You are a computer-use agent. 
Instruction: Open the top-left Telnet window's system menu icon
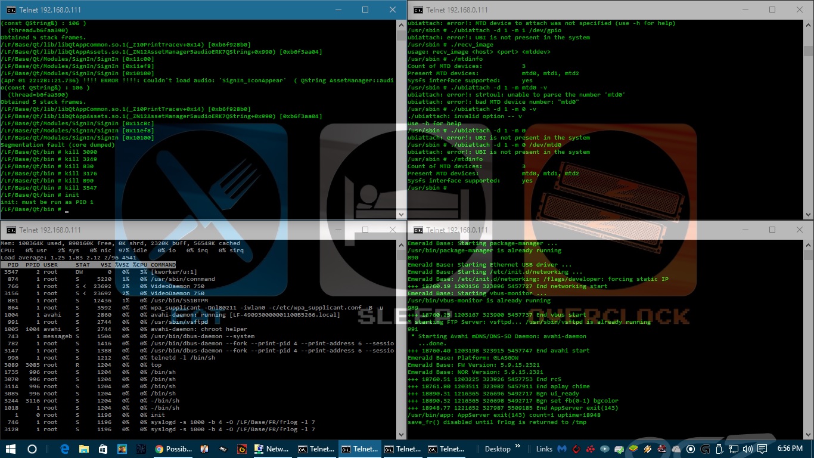[x=10, y=10]
